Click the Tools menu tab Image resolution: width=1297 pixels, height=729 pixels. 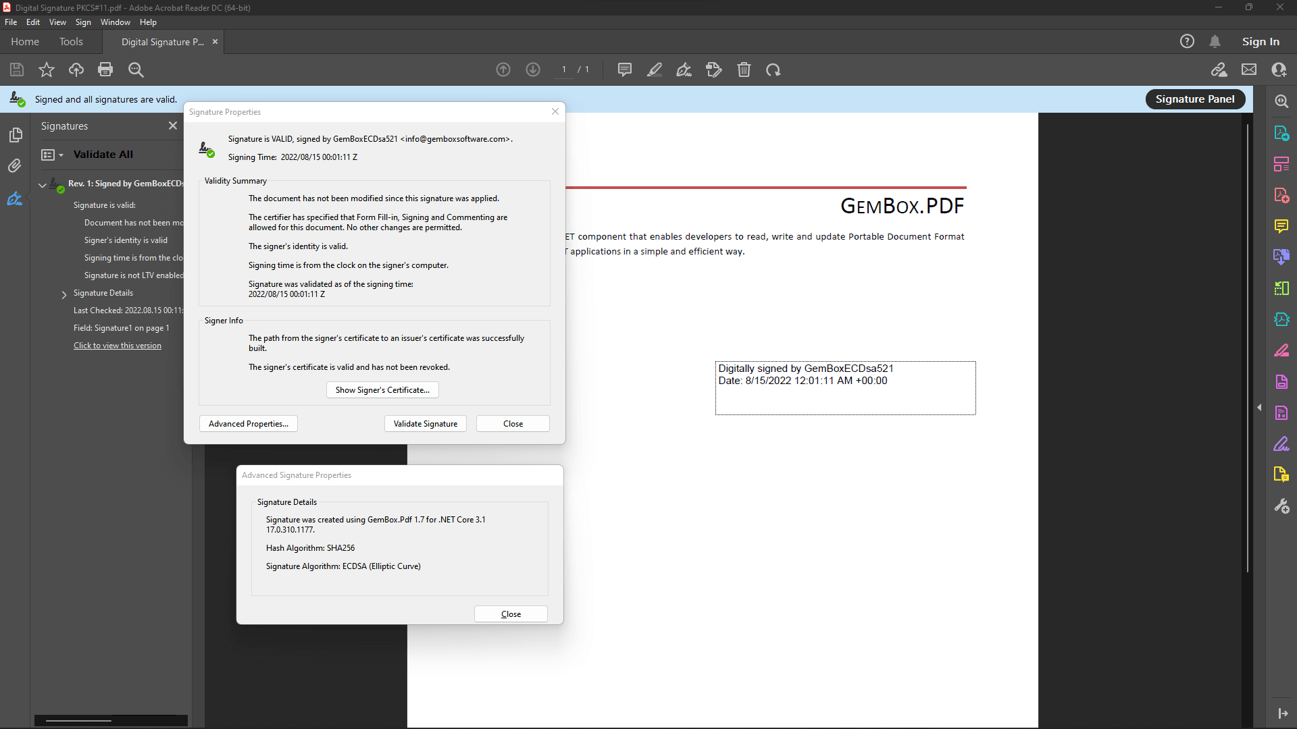click(x=70, y=41)
